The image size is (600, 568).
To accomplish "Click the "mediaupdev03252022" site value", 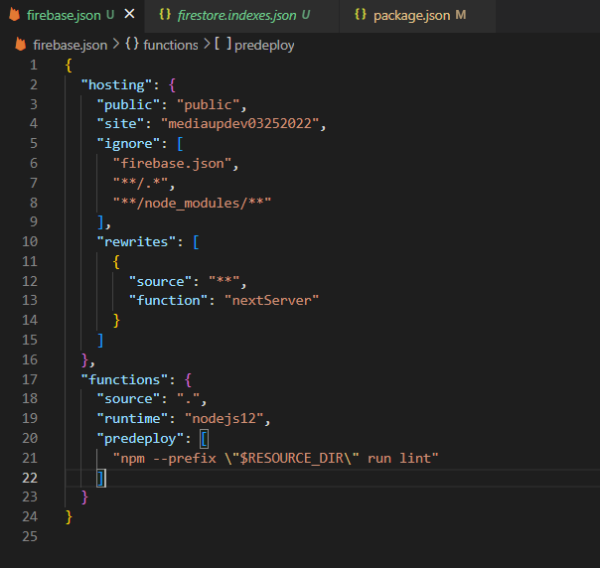I will [240, 124].
